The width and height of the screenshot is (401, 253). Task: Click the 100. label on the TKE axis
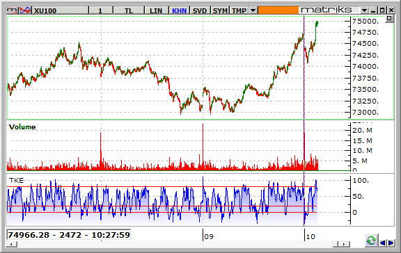pyautogui.click(x=361, y=181)
